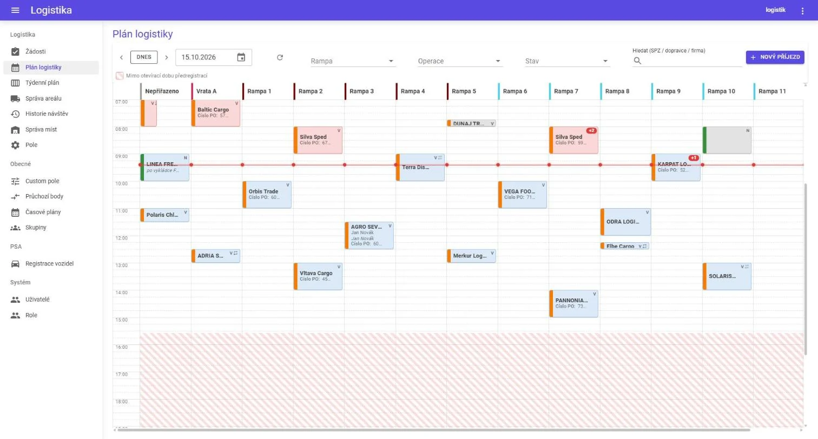The height and width of the screenshot is (439, 818).
Task: Click the horizontal scrollbar below the schedule
Action: [433, 430]
